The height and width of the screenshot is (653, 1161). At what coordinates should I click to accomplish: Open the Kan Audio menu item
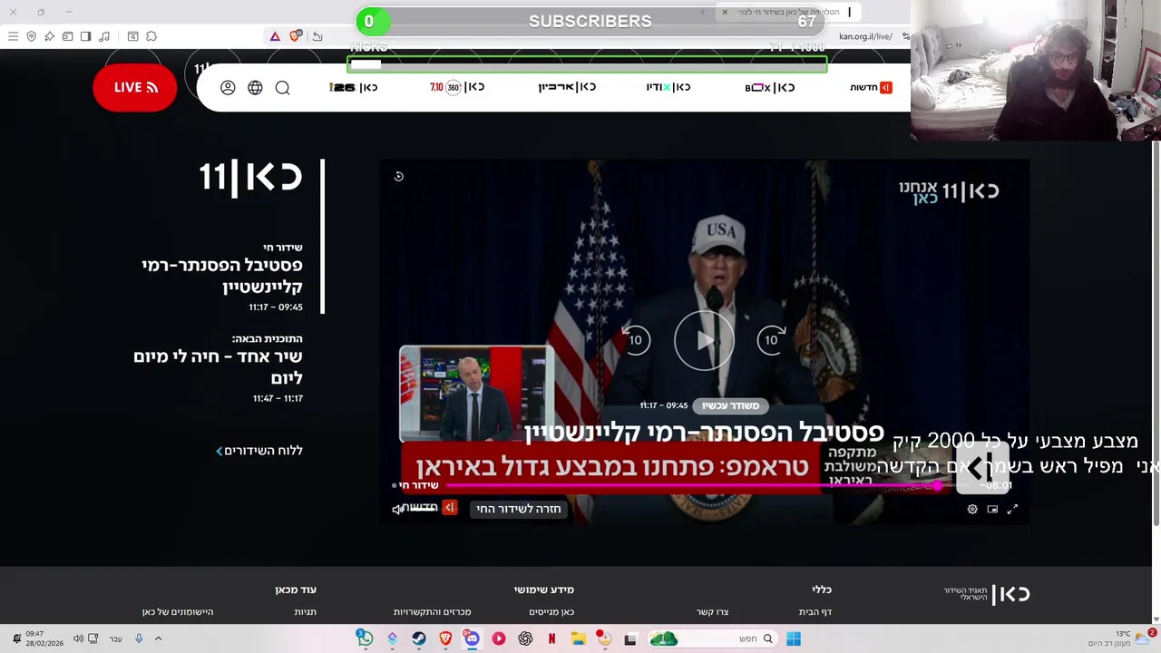click(x=668, y=87)
